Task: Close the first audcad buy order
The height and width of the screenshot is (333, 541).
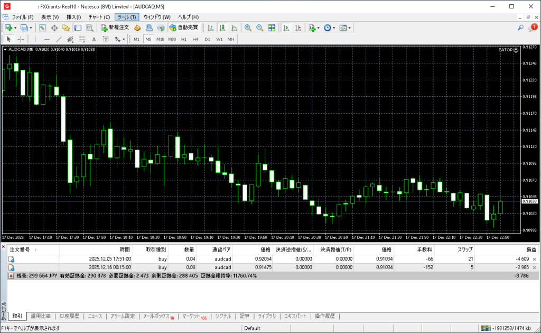Action: 534,259
